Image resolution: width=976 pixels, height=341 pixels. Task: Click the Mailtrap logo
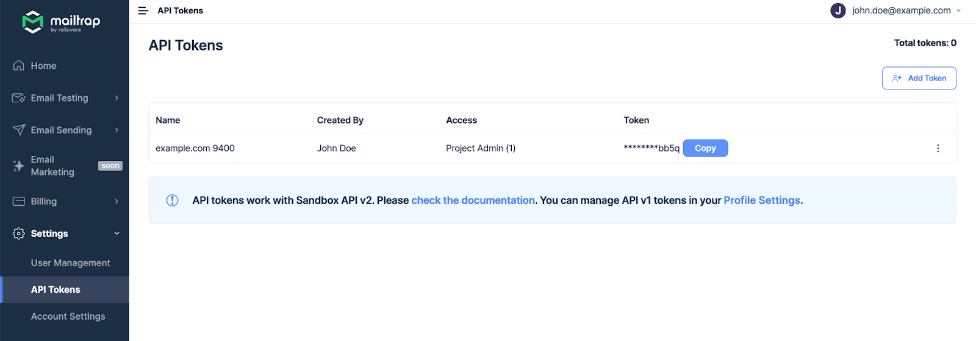pos(61,22)
